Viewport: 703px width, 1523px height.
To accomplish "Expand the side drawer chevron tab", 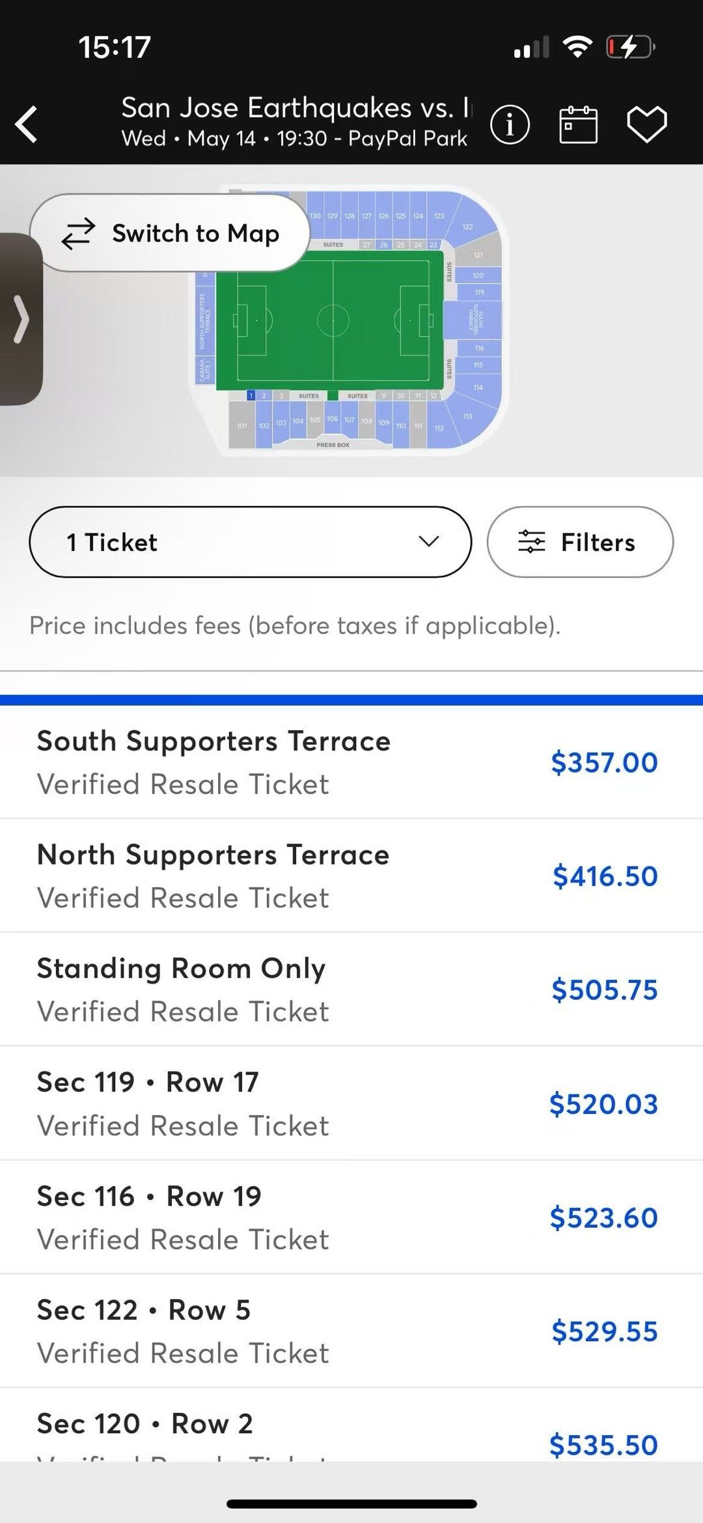I will click(21, 319).
